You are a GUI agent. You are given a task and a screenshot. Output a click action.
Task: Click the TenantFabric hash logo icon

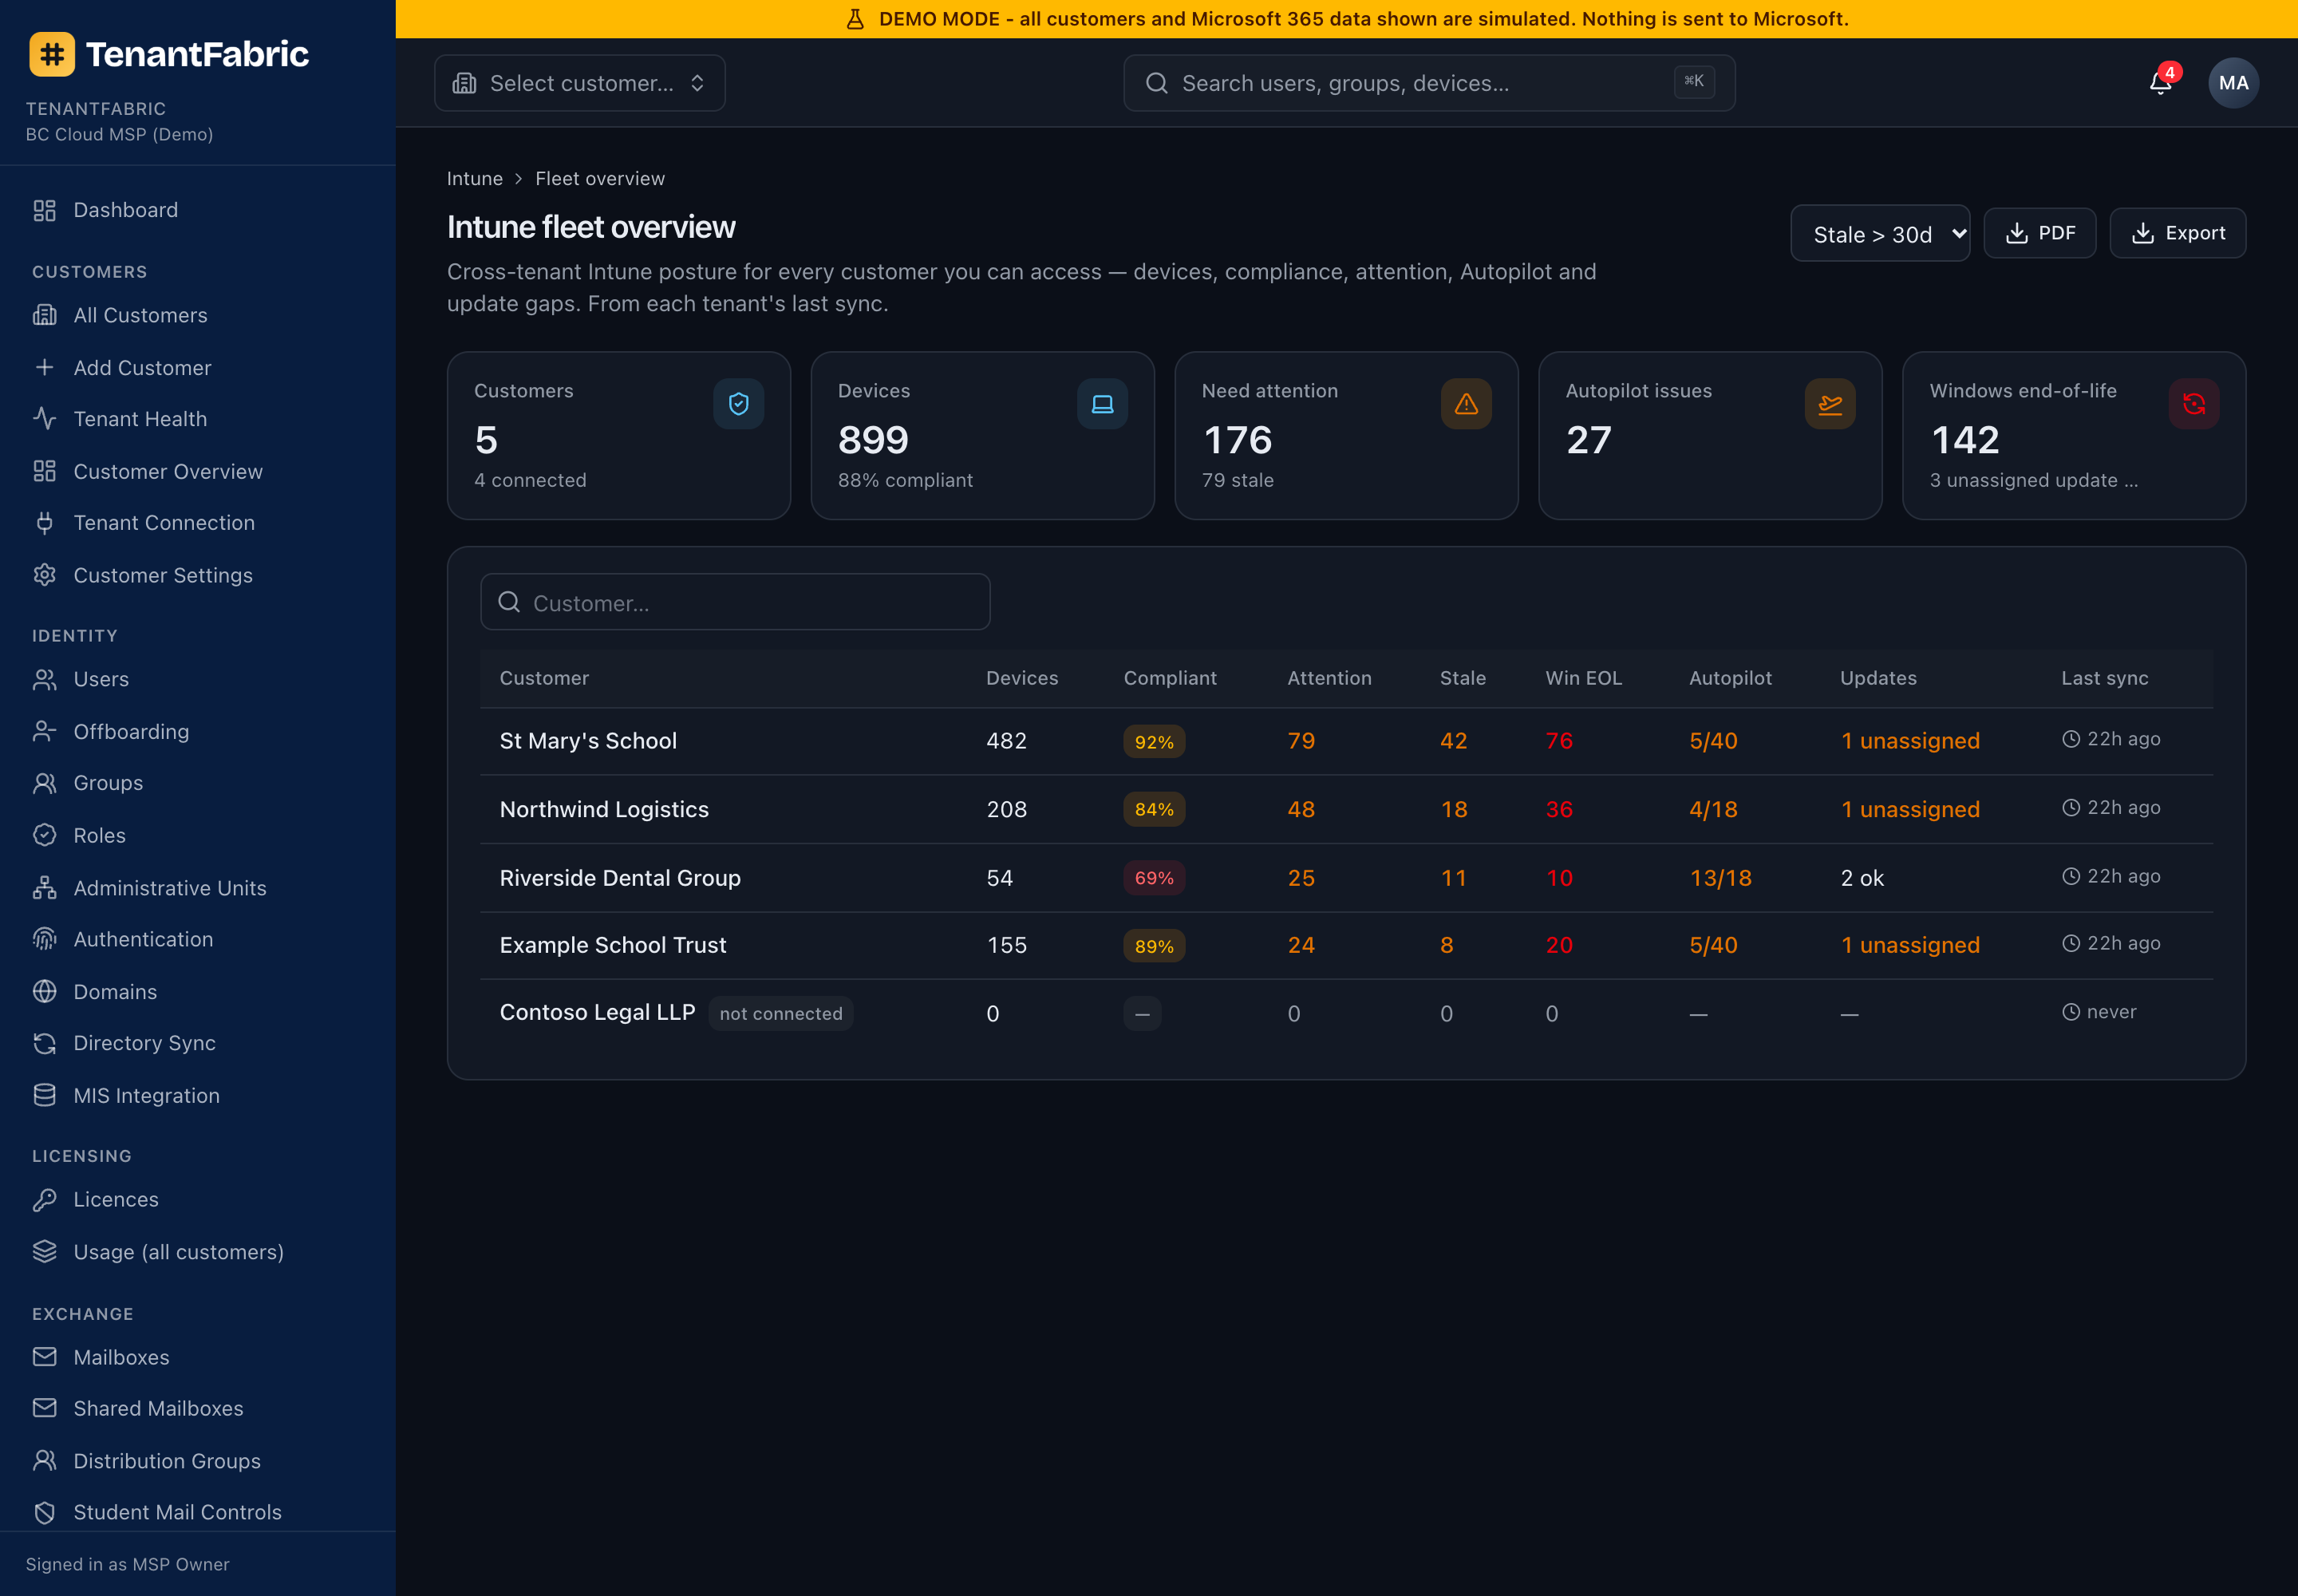click(52, 54)
